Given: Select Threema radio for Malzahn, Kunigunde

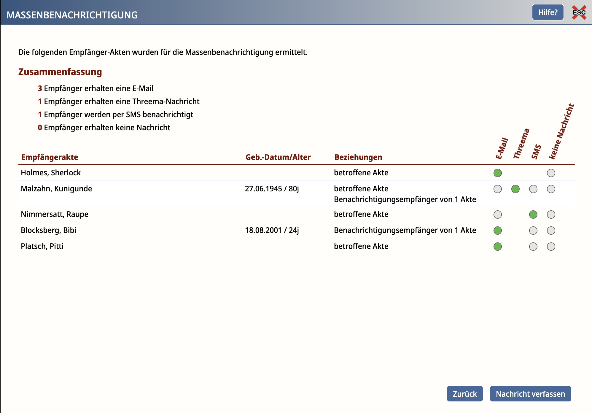Looking at the screenshot, I should coord(515,189).
